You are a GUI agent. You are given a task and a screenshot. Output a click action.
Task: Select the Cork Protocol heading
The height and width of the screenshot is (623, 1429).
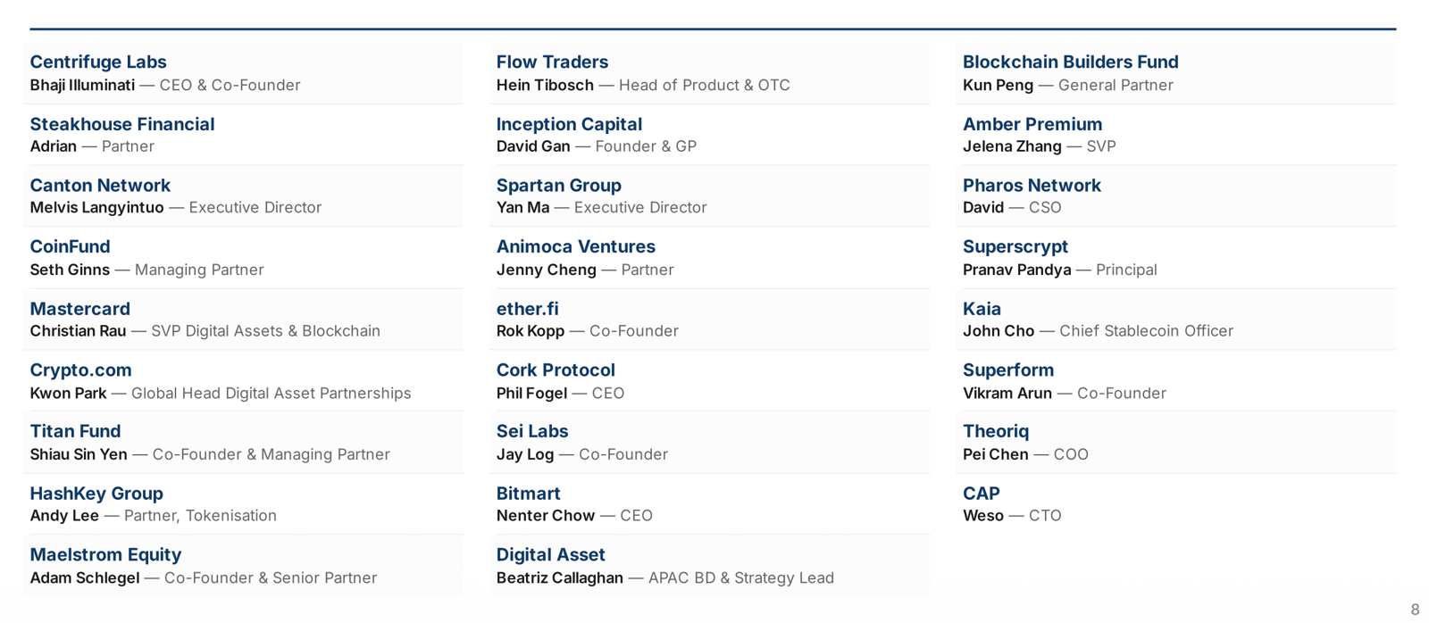[556, 370]
